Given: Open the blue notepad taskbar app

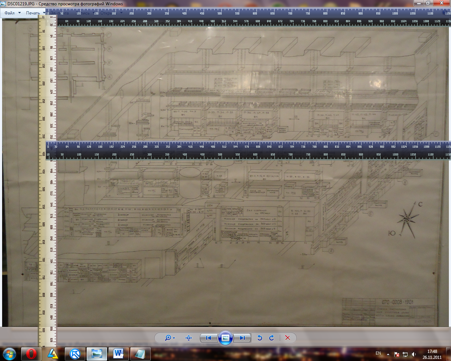Looking at the screenshot, I should coord(140,354).
